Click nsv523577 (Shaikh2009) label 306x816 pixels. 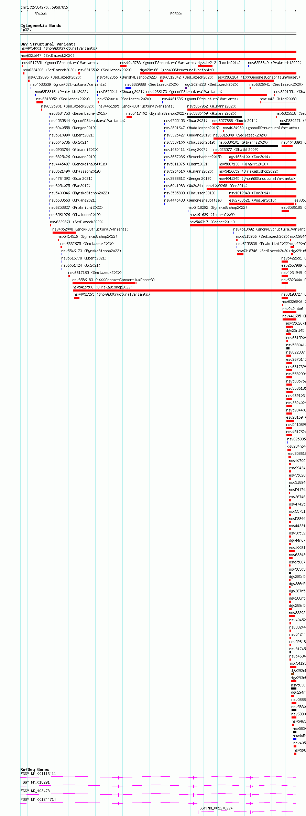pos(236,150)
